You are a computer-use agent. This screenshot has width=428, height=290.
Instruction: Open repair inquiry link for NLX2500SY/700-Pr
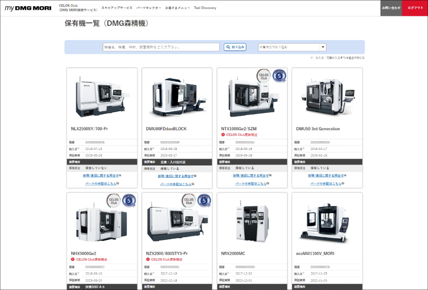[101, 175]
